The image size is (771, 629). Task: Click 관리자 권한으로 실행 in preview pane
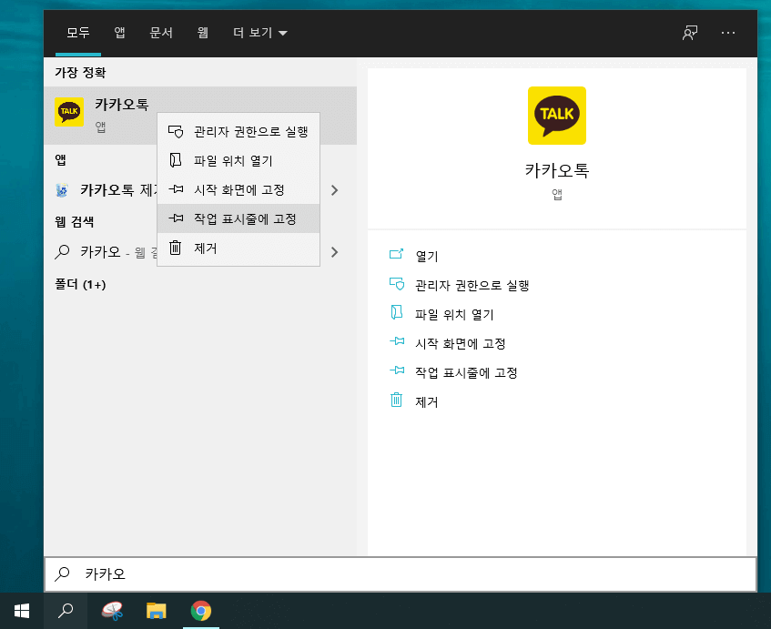(472, 285)
